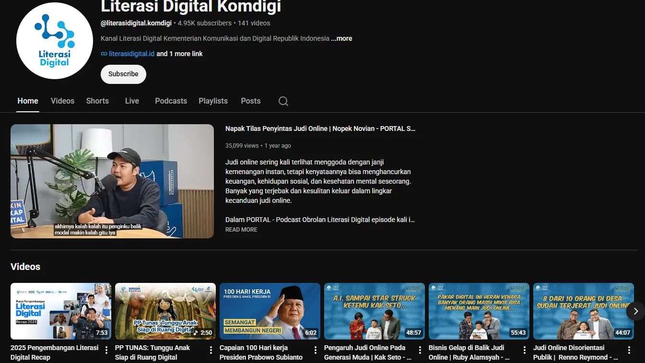This screenshot has height=363, width=645.
Task: Open options menu for Judi Online Disorientasi video
Action: click(629, 350)
